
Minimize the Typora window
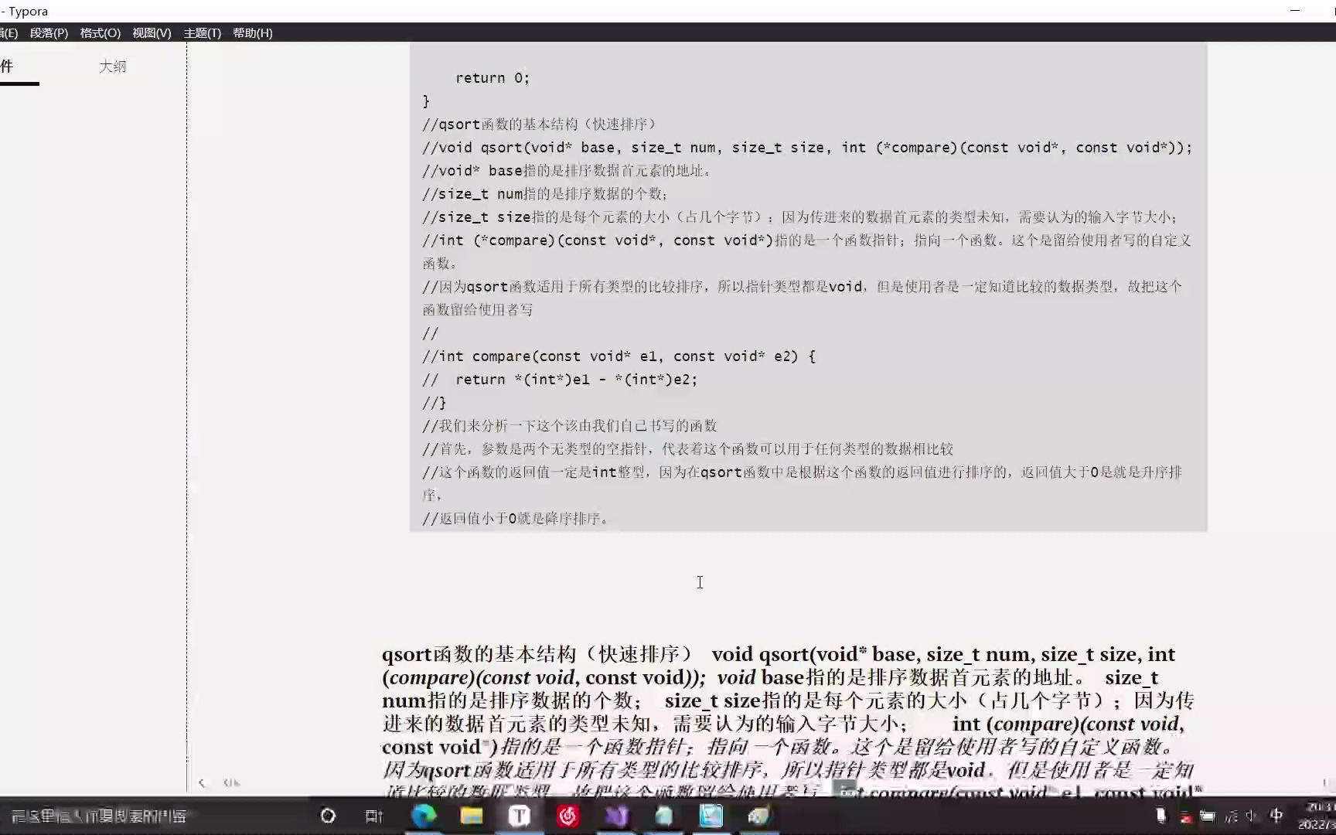pyautogui.click(x=1295, y=11)
